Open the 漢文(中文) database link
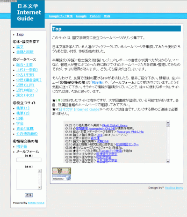 pyautogui.click(x=25, y=95)
